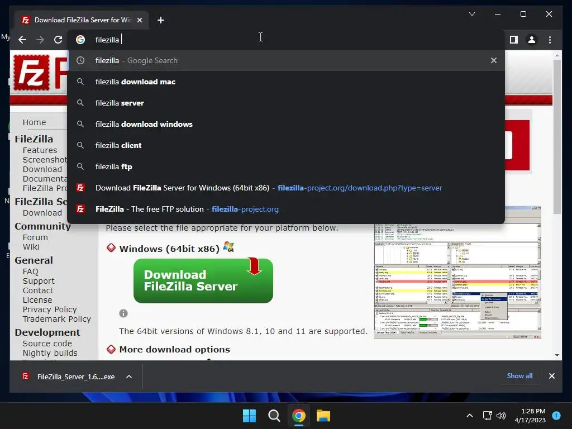Image resolution: width=572 pixels, height=429 pixels.
Task: Click the network tray icon
Action: 487,416
